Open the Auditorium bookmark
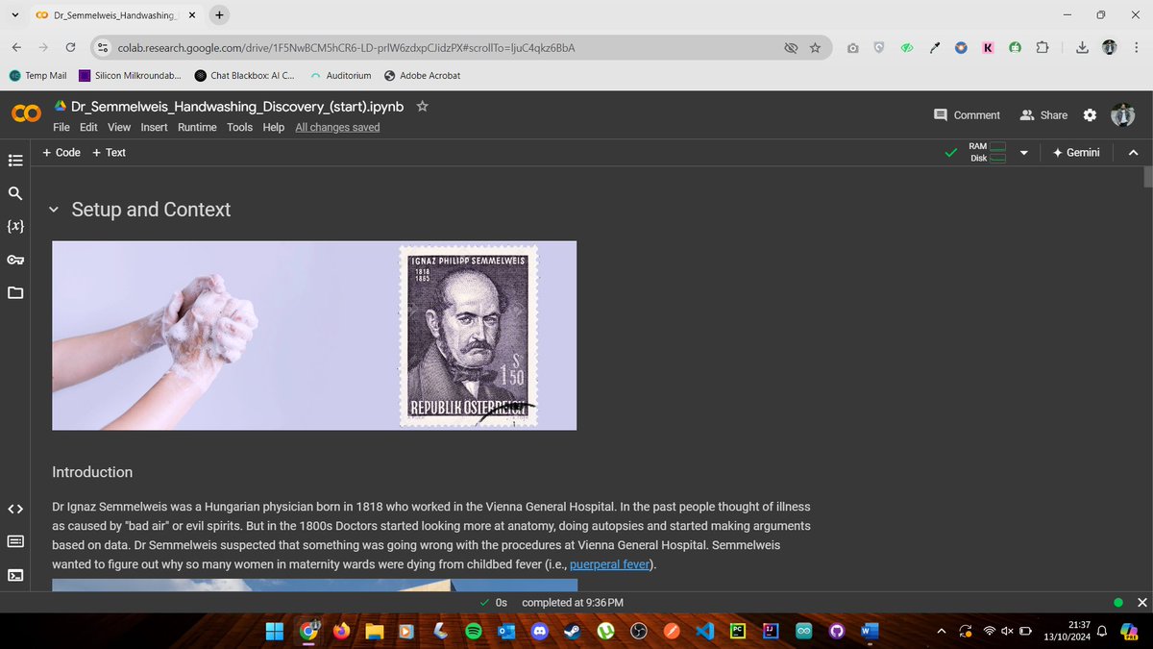 click(340, 75)
